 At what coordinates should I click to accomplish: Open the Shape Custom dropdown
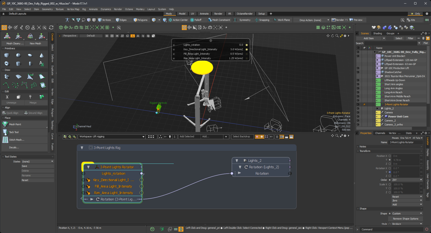coord(407,214)
